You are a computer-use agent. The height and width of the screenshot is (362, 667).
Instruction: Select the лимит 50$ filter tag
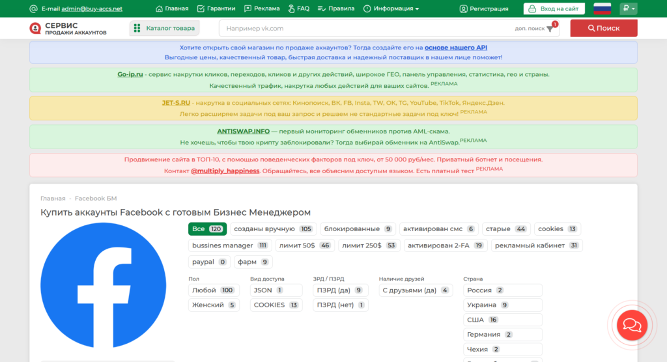305,245
